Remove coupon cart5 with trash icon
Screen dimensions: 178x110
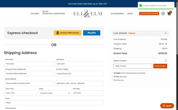point(166,44)
